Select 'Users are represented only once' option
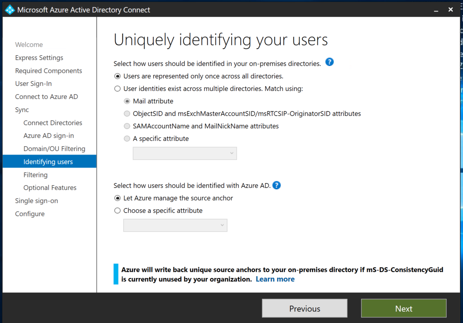 [x=117, y=76]
